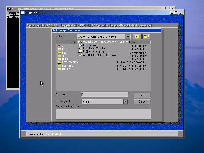Image resolution: width=204 pixels, height=153 pixels.
Task: Minimize the Ghost32 11.0 window
Action: pyautogui.click(x=172, y=13)
